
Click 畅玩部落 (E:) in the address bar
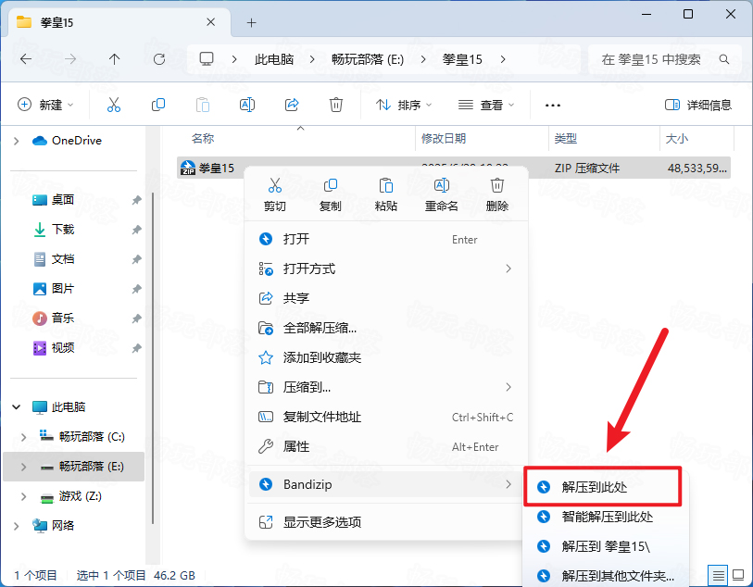coord(368,59)
